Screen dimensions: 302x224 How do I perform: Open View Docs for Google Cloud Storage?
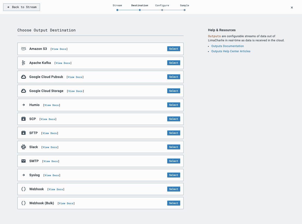[x=75, y=91]
